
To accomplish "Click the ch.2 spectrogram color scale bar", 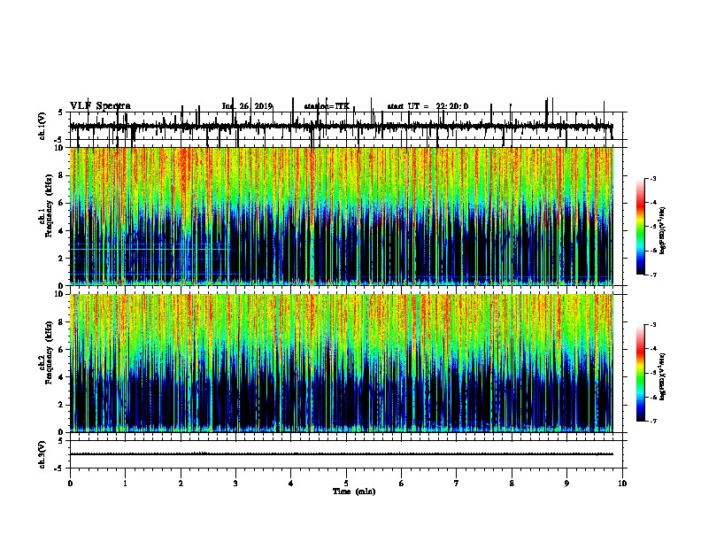I will click(641, 373).
